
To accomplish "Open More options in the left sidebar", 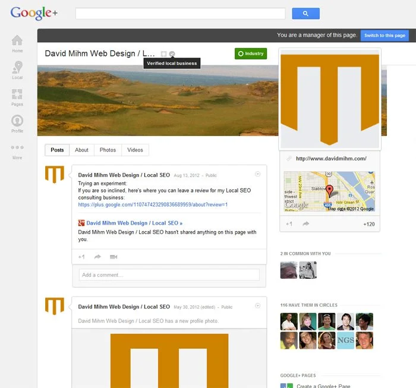I will click(x=17, y=152).
